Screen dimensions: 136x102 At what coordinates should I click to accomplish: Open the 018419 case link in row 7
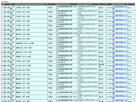(120, 39)
